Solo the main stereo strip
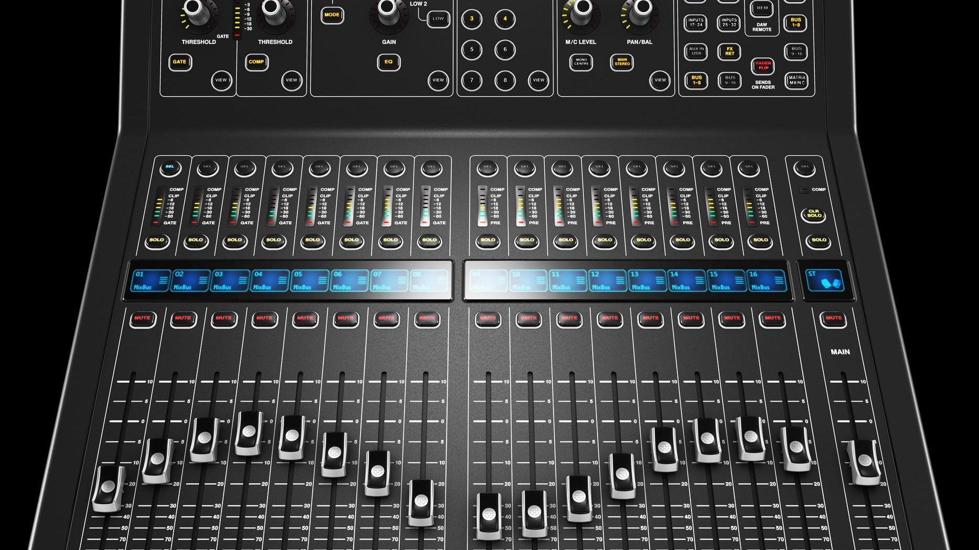979x550 pixels. click(x=818, y=241)
